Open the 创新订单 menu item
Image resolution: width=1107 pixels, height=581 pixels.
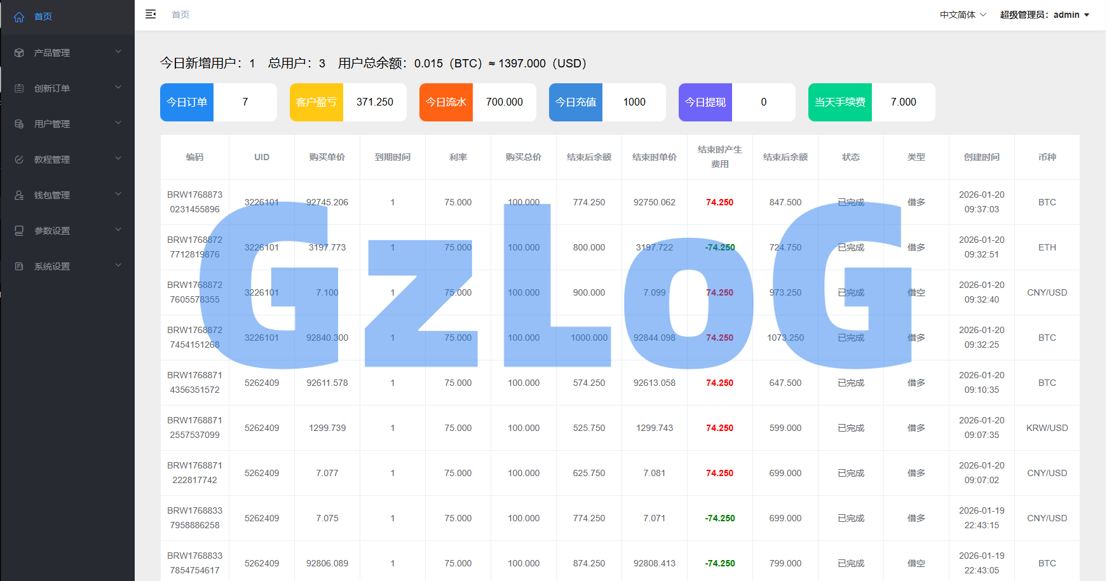click(52, 88)
